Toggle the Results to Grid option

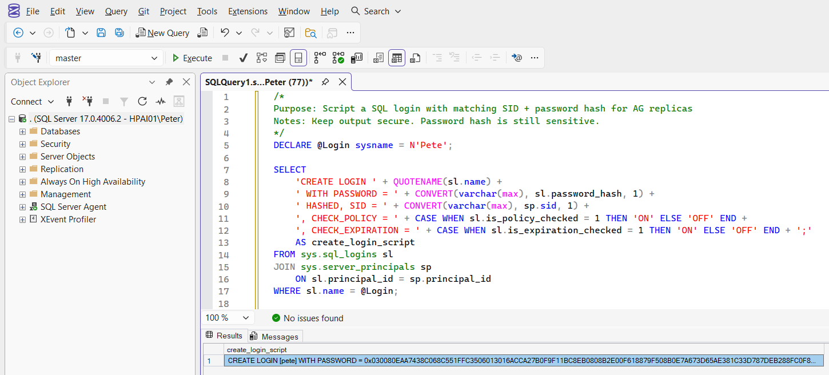(397, 58)
